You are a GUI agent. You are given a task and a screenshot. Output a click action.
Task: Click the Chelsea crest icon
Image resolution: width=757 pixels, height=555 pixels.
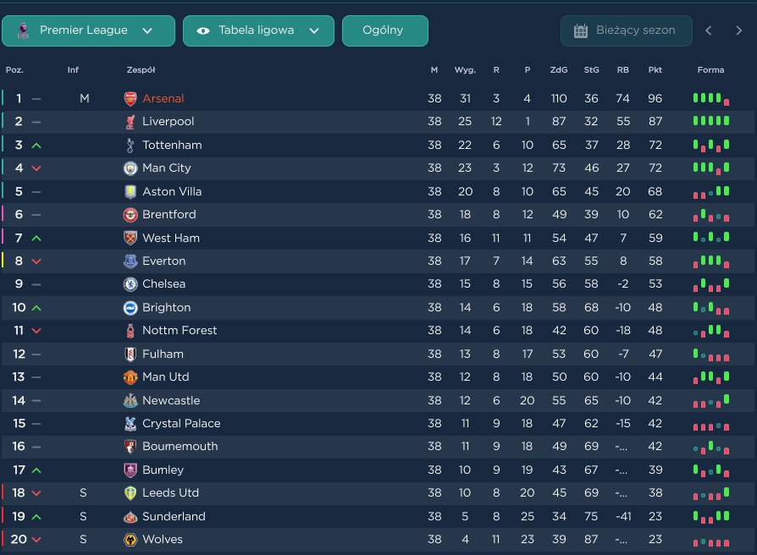click(x=130, y=284)
